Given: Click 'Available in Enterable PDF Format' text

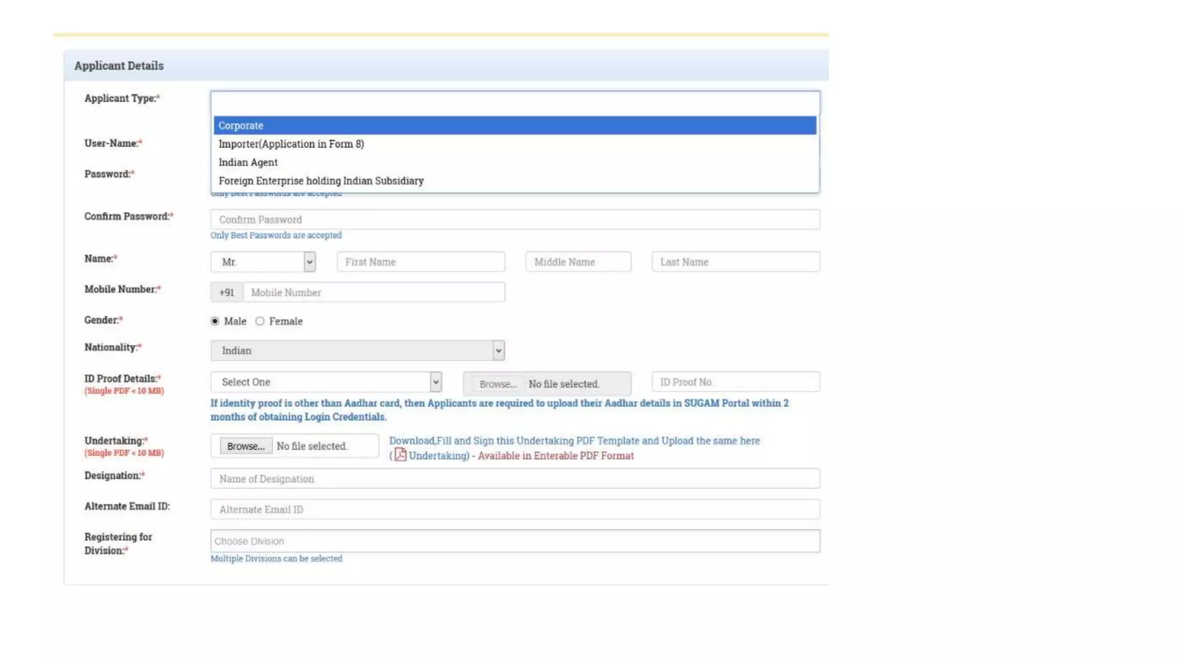Looking at the screenshot, I should pos(555,456).
